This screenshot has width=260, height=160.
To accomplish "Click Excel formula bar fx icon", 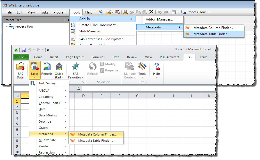I will 79,89.
